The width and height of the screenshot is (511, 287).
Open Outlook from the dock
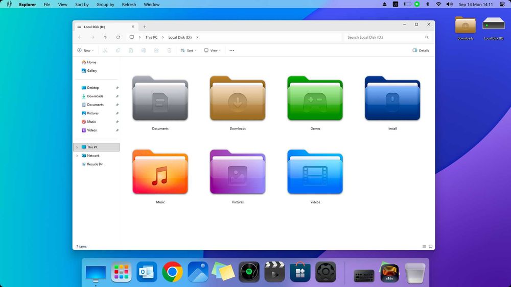(x=147, y=272)
